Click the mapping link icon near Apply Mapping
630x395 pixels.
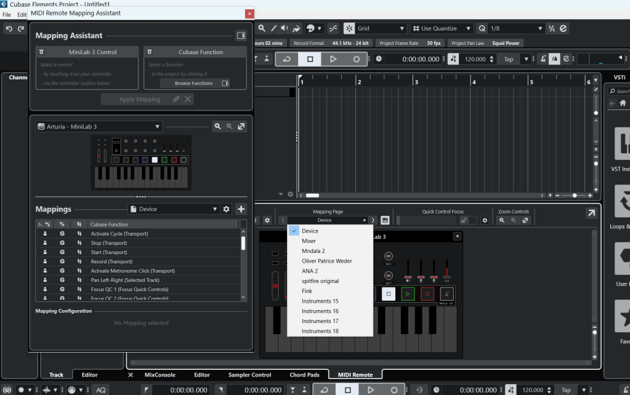(x=177, y=99)
